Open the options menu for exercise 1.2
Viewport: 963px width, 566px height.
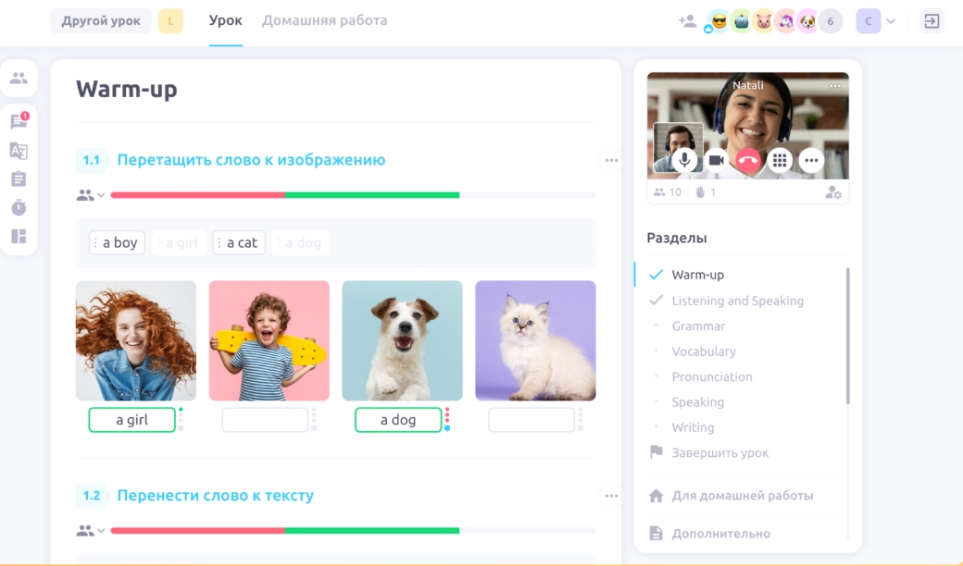[611, 496]
